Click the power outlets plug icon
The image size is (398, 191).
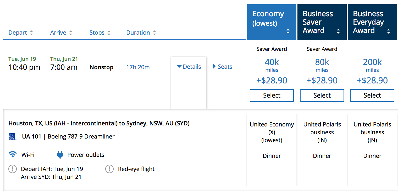point(60,155)
